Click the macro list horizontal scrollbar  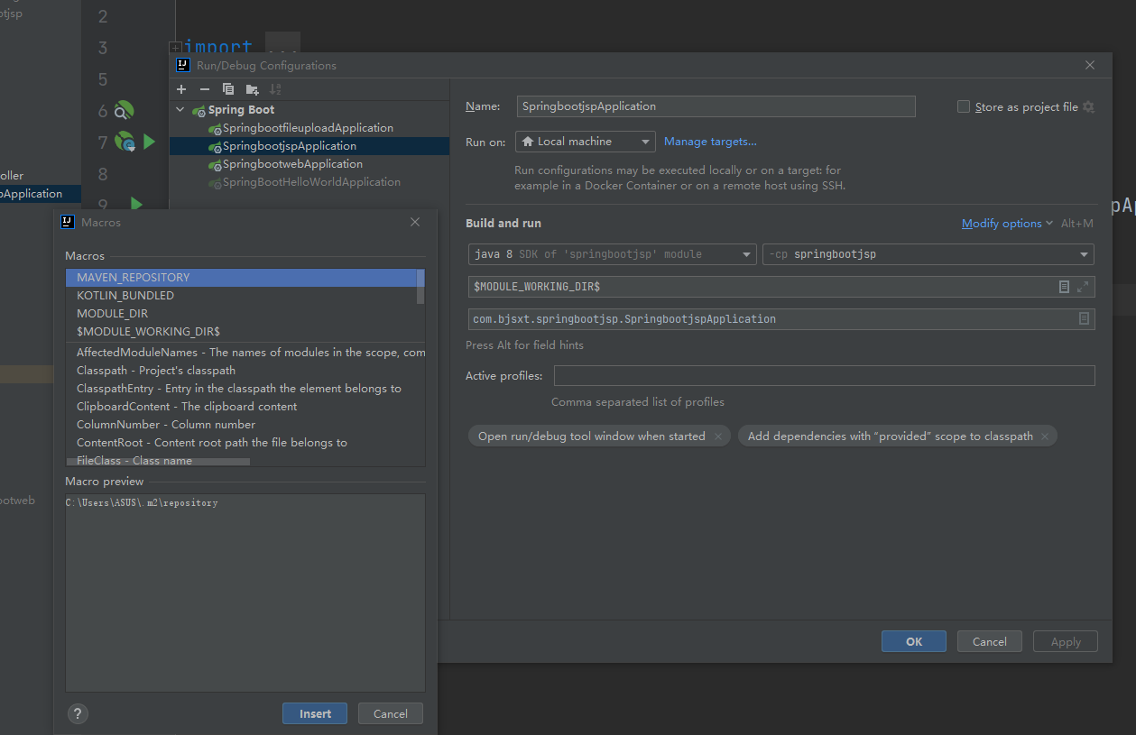158,462
